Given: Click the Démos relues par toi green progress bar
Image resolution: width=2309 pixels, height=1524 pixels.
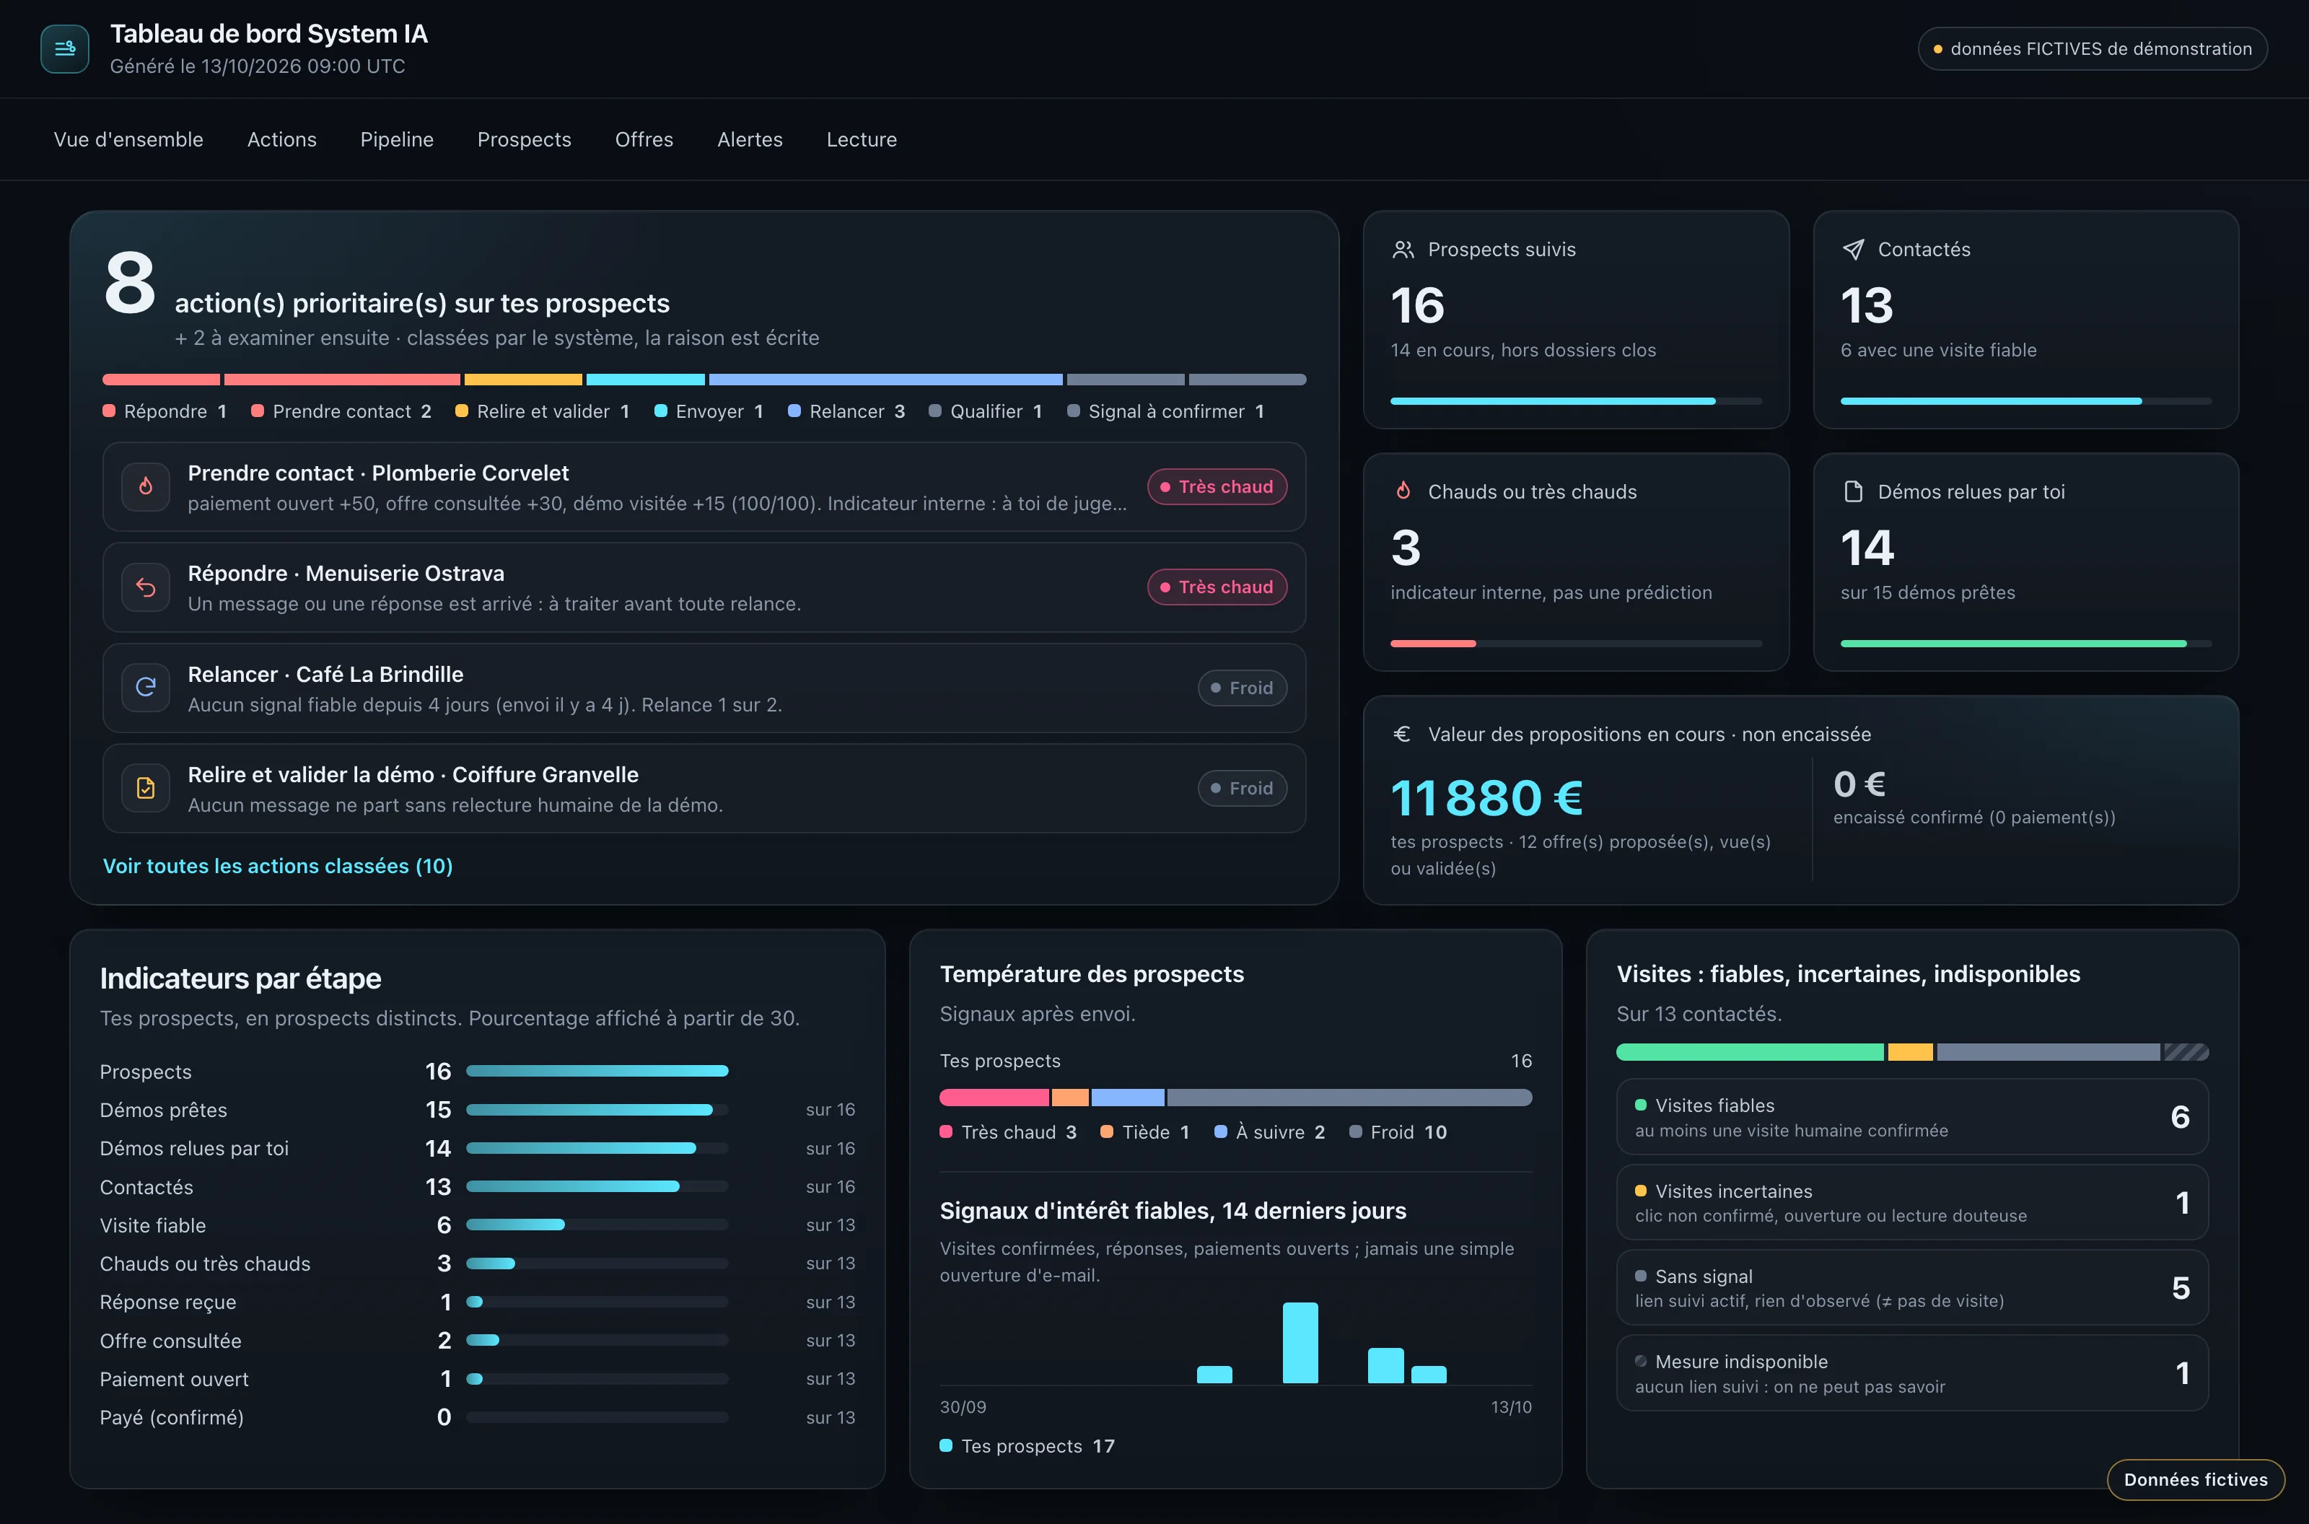Looking at the screenshot, I should tap(2026, 644).
